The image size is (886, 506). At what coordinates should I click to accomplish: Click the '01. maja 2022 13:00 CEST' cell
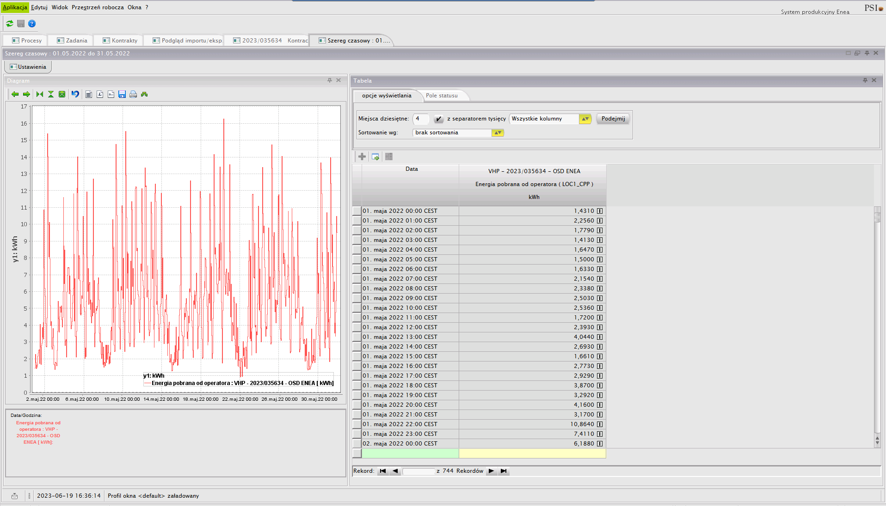click(x=410, y=337)
